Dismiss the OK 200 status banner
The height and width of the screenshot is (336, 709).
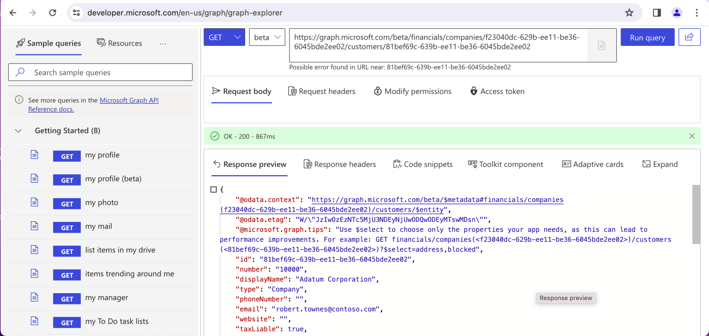(691, 136)
